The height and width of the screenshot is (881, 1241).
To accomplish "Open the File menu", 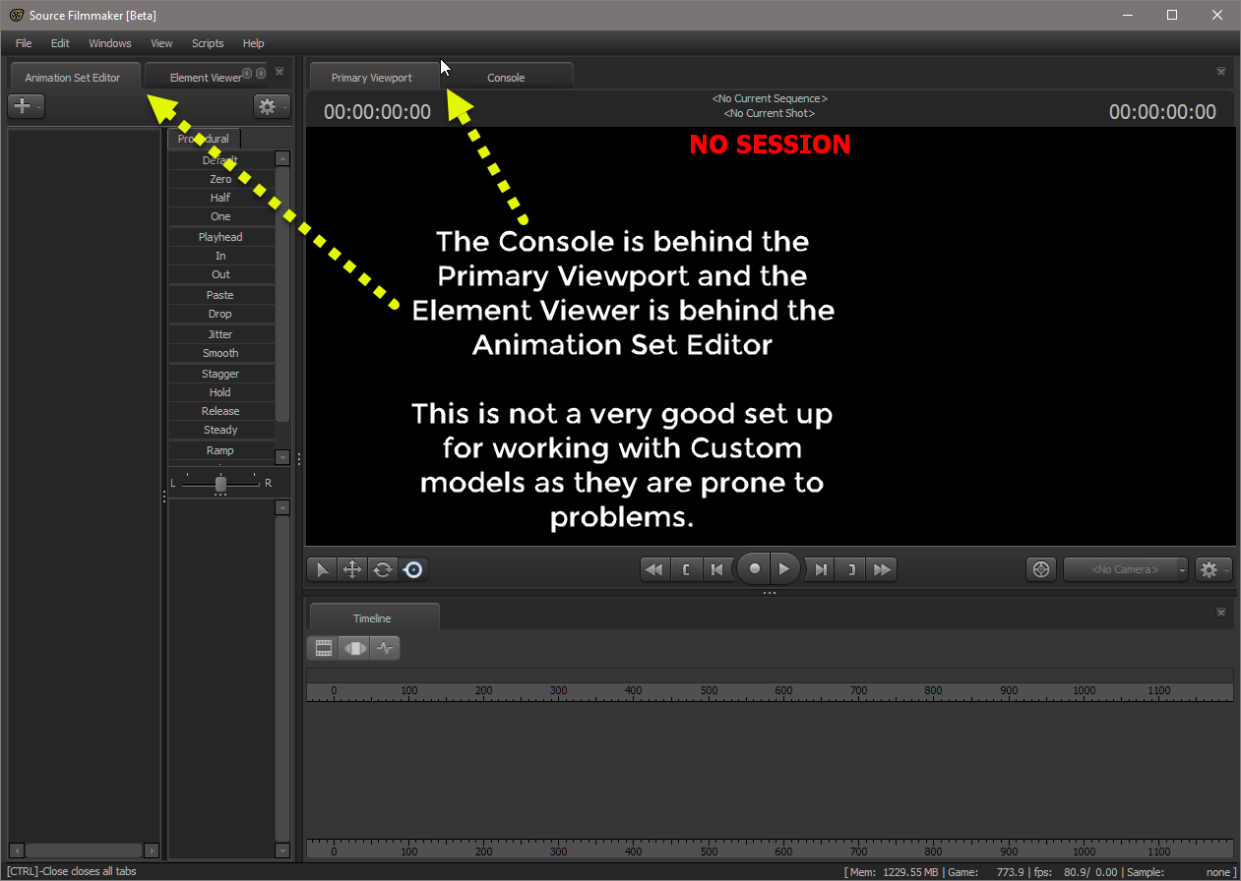I will click(24, 43).
